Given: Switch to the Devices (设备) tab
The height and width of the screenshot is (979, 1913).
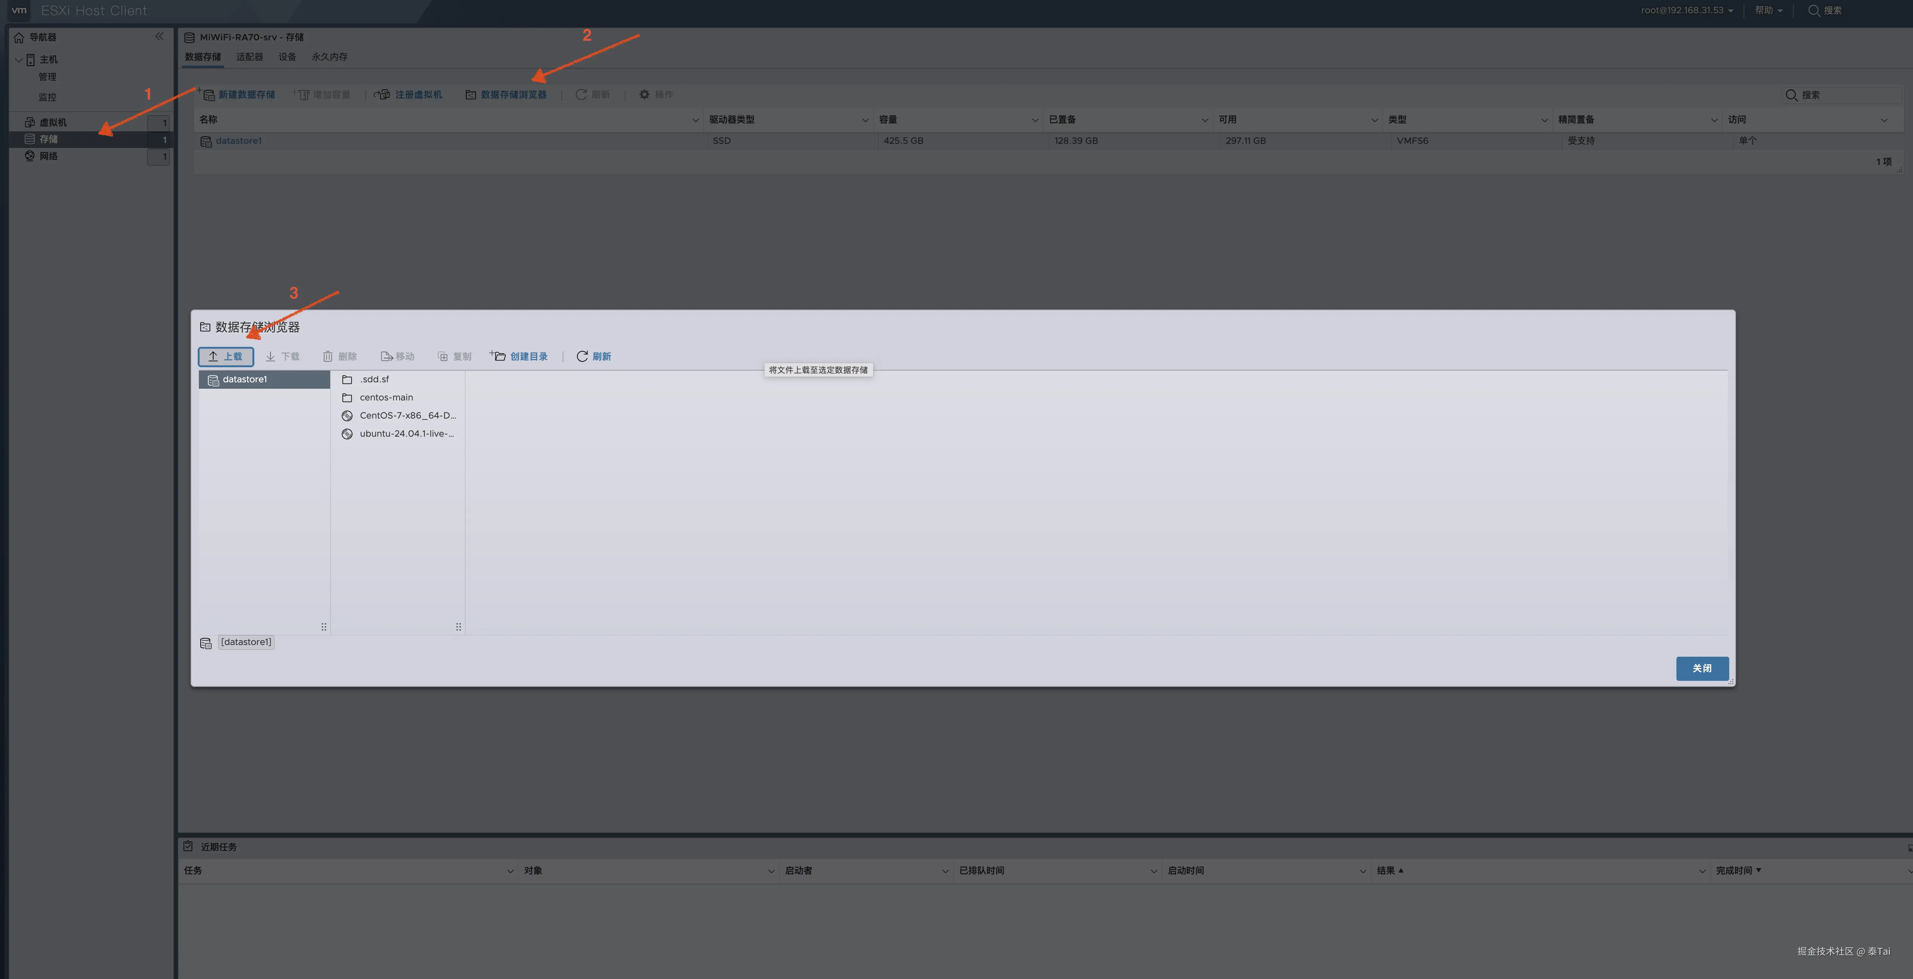Looking at the screenshot, I should click(288, 57).
